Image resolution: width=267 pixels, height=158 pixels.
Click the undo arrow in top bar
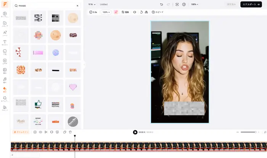click(162, 4)
